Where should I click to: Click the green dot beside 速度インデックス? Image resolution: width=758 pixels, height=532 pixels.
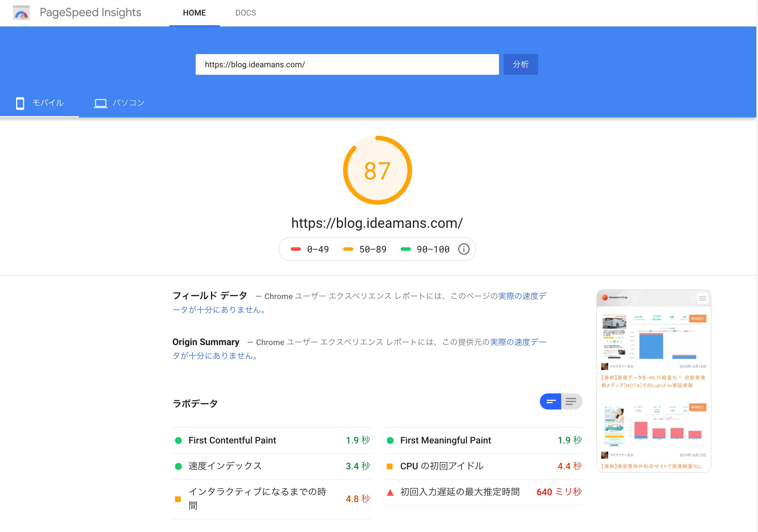[178, 466]
